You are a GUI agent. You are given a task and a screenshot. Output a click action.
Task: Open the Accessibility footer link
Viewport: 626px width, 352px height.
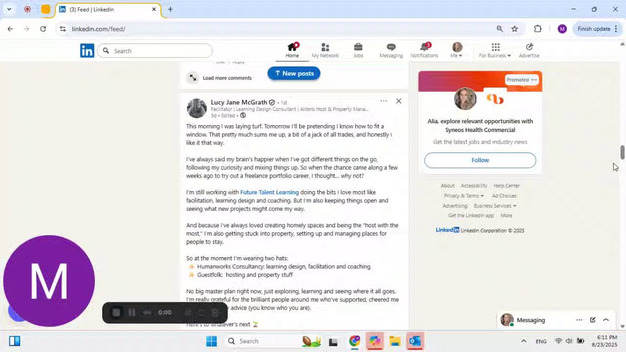(x=474, y=186)
